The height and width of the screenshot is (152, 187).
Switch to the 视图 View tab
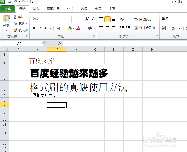coord(112,9)
